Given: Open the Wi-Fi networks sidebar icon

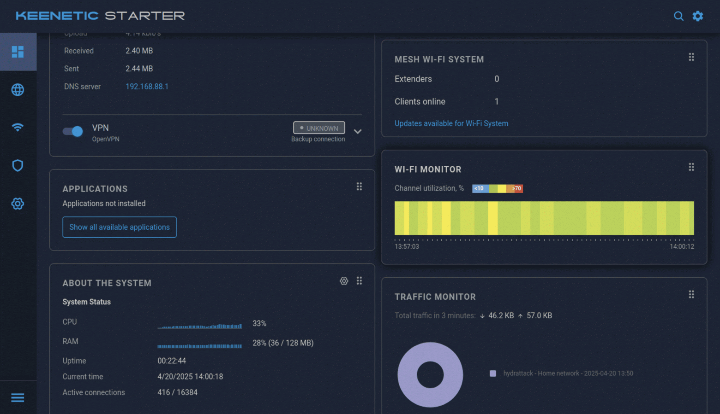Looking at the screenshot, I should (x=18, y=127).
